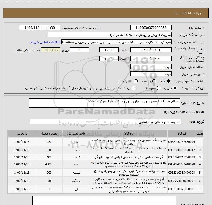Click item code 0933271860640001

click(x=182, y=181)
